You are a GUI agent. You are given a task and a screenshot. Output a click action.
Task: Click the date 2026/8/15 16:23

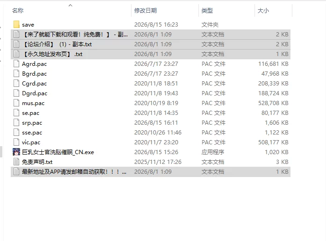tap(156, 25)
